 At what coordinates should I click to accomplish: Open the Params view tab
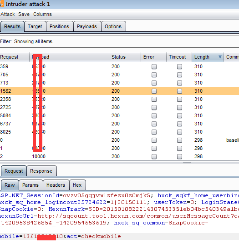31,185
